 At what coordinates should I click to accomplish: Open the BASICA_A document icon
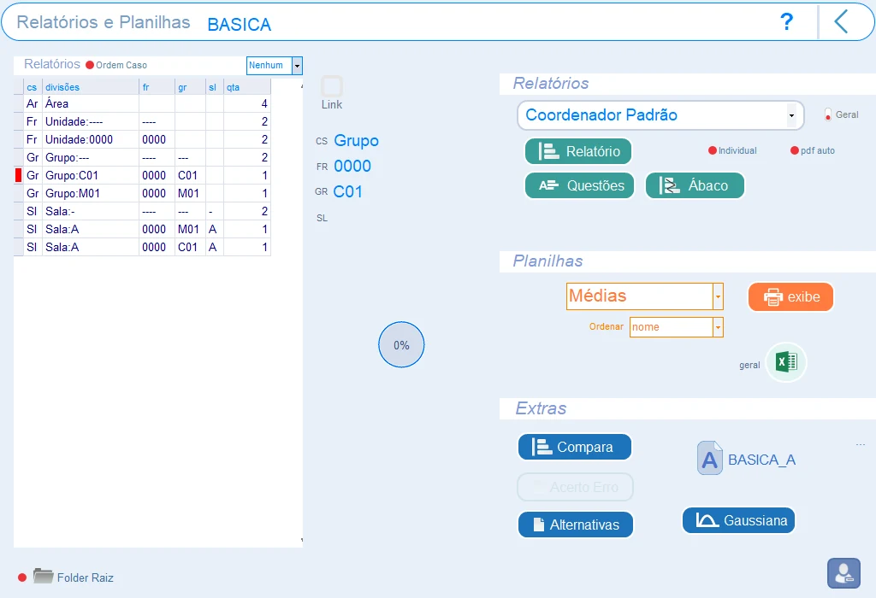coord(709,458)
